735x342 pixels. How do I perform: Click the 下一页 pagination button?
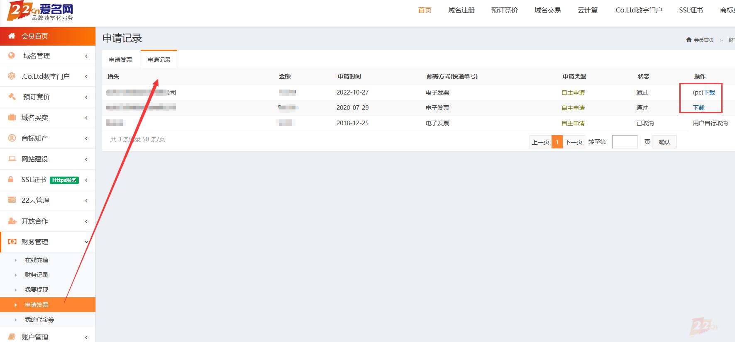tap(574, 142)
